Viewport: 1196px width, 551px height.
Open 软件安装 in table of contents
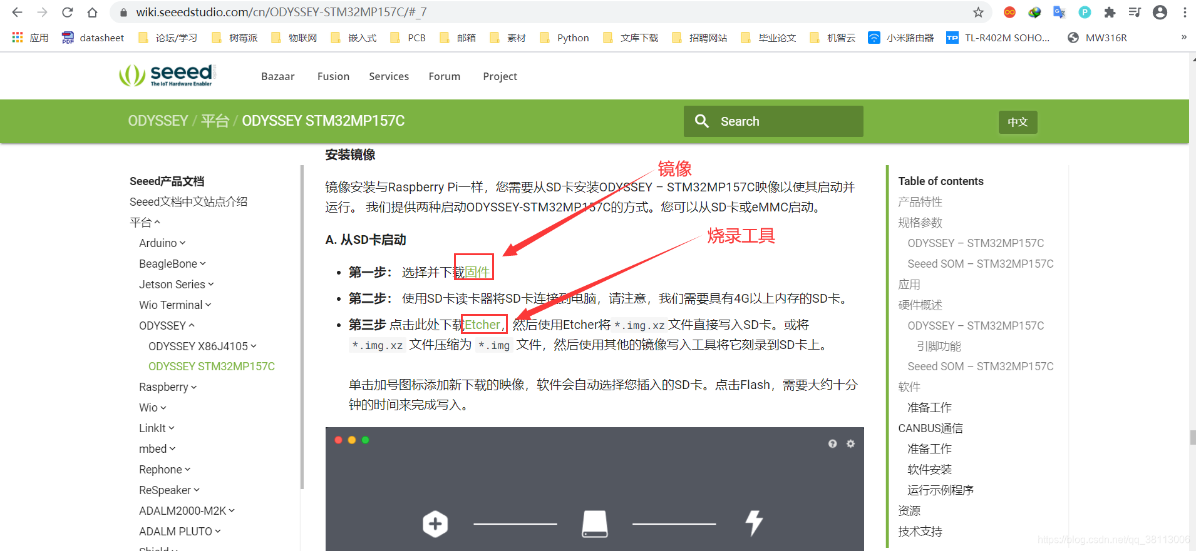coord(929,469)
